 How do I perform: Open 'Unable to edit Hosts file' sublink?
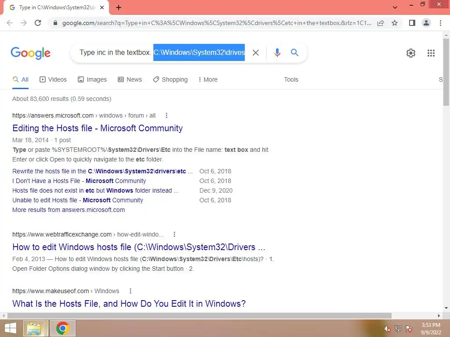click(78, 200)
